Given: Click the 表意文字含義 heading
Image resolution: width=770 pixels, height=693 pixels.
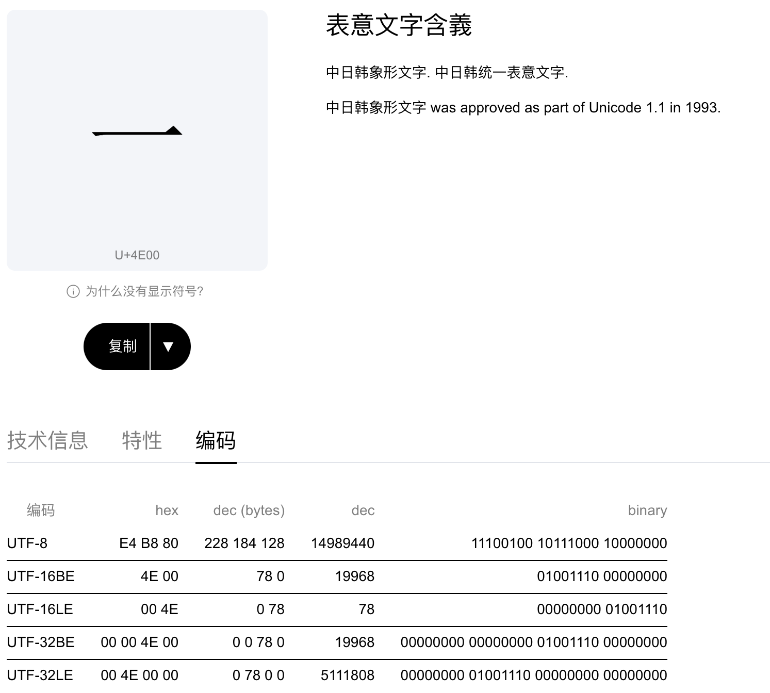Looking at the screenshot, I should (x=399, y=25).
